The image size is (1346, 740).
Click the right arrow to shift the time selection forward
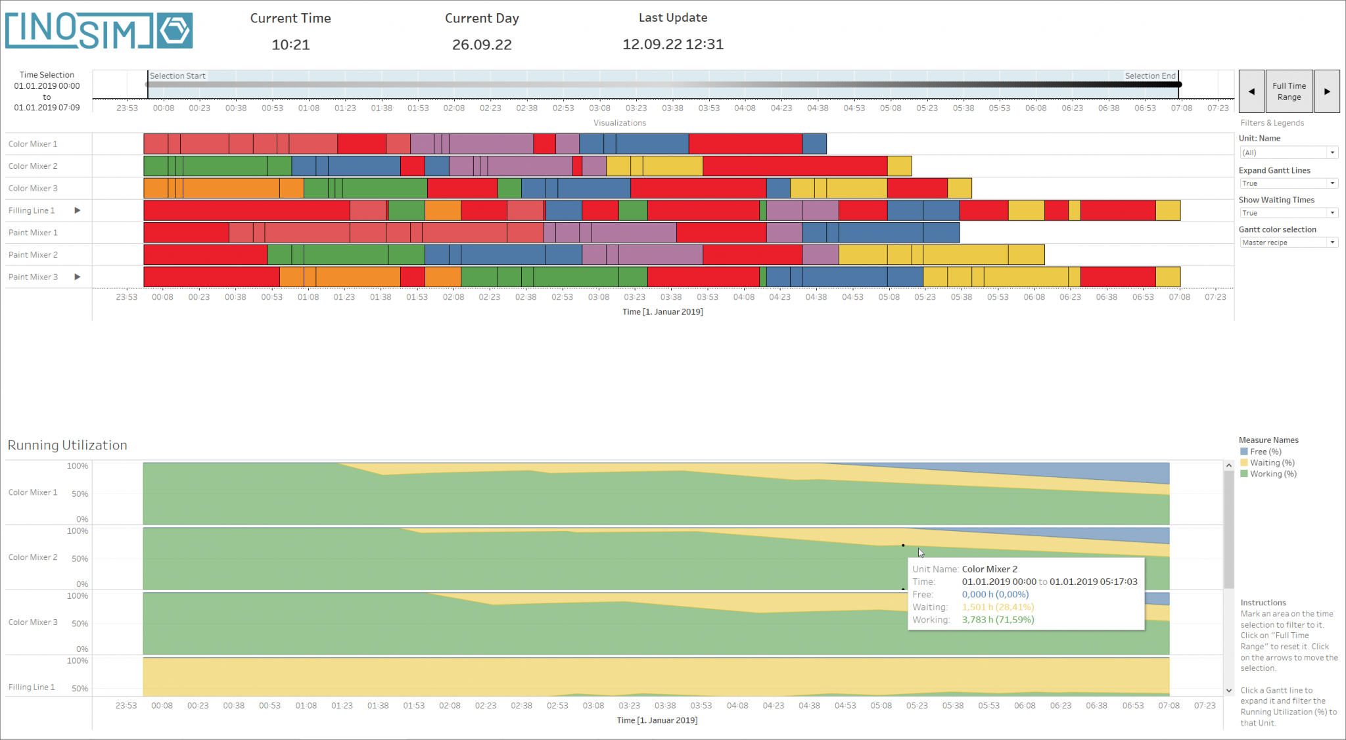click(x=1327, y=91)
